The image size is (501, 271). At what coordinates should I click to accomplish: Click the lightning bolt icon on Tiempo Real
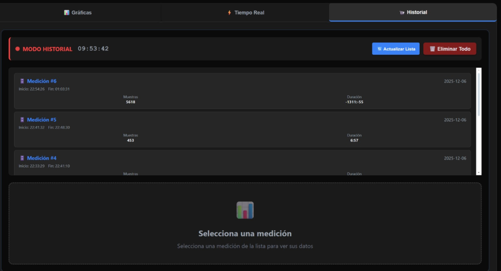[229, 13]
